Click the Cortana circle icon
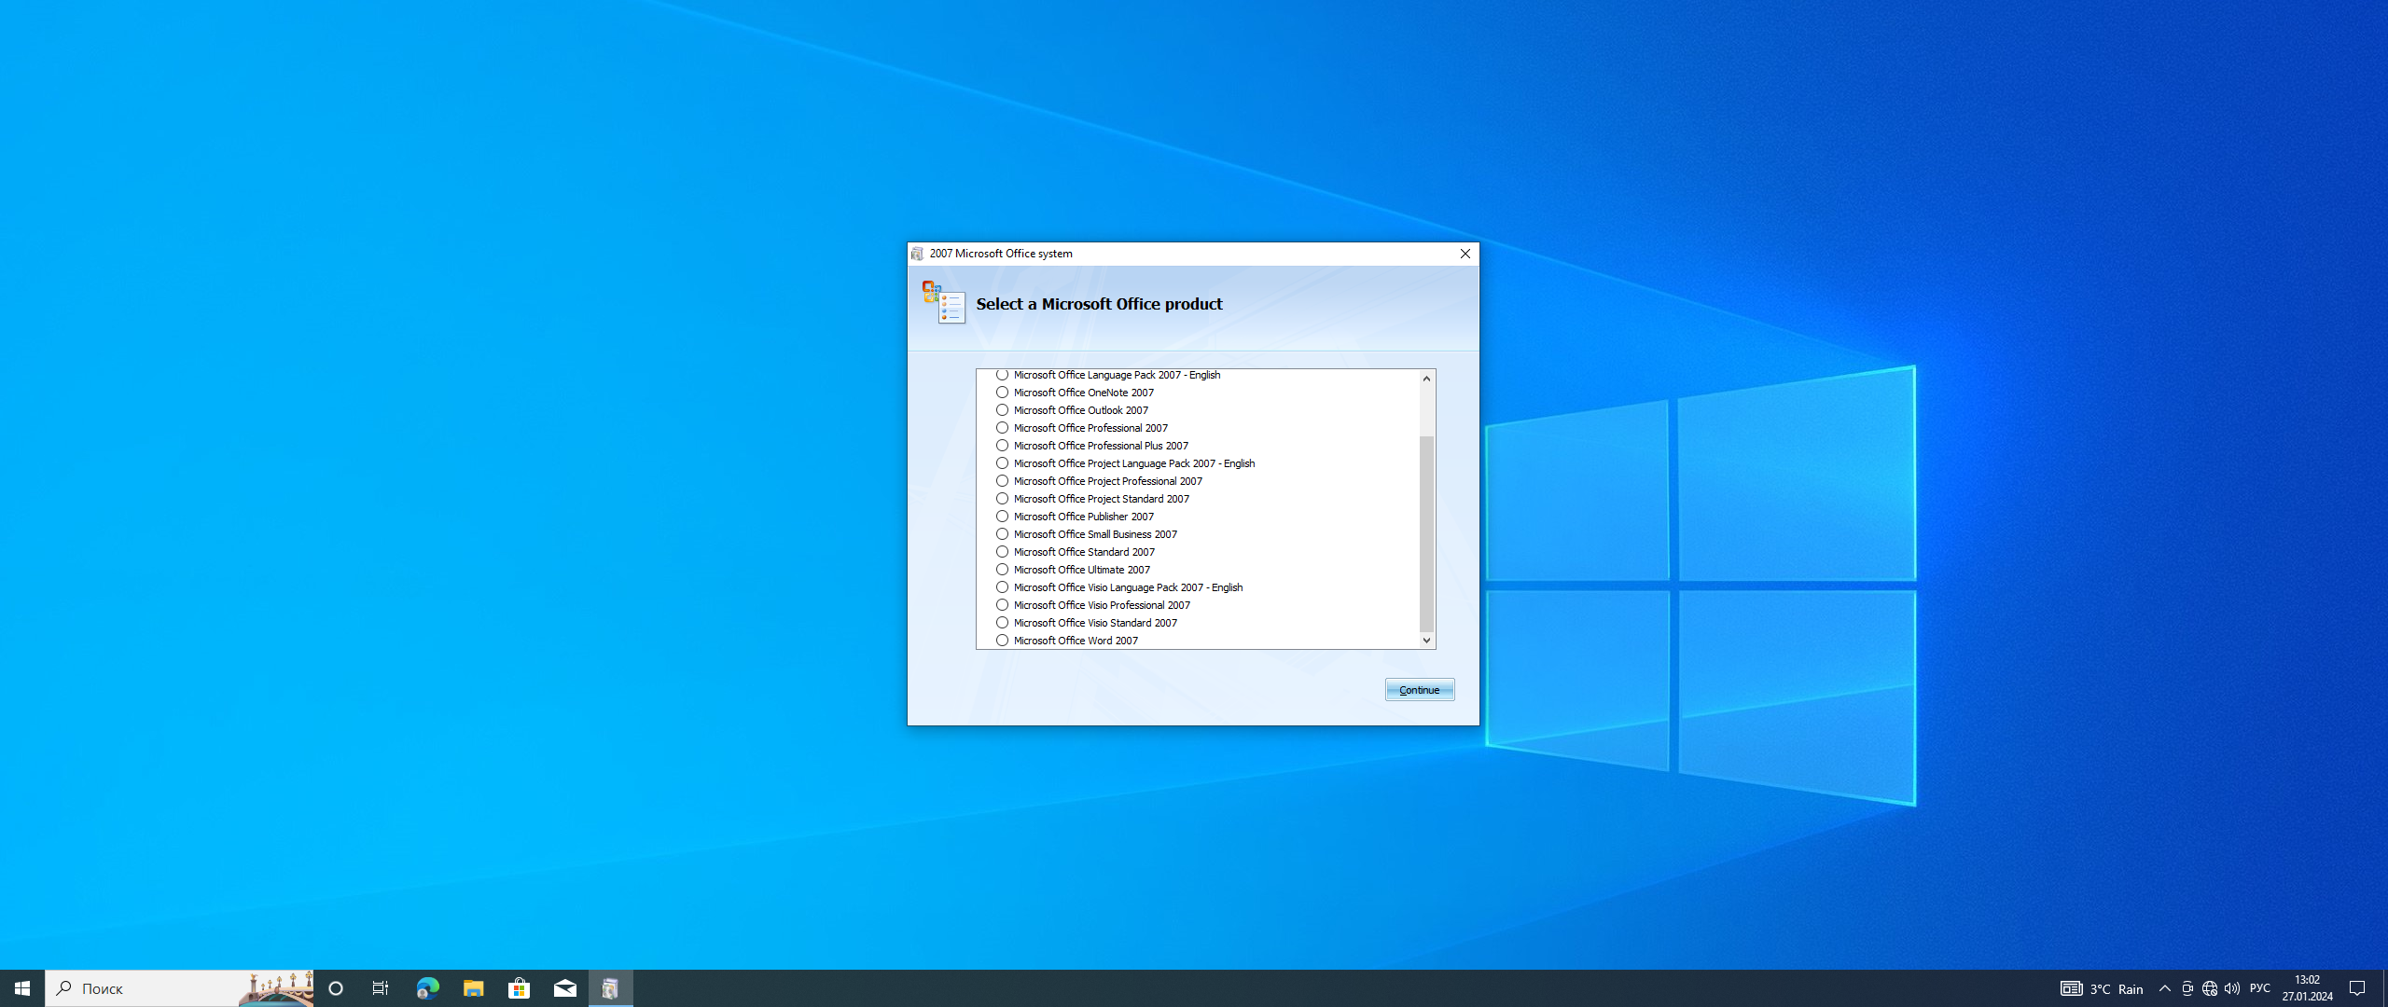The image size is (2388, 1007). 336,988
